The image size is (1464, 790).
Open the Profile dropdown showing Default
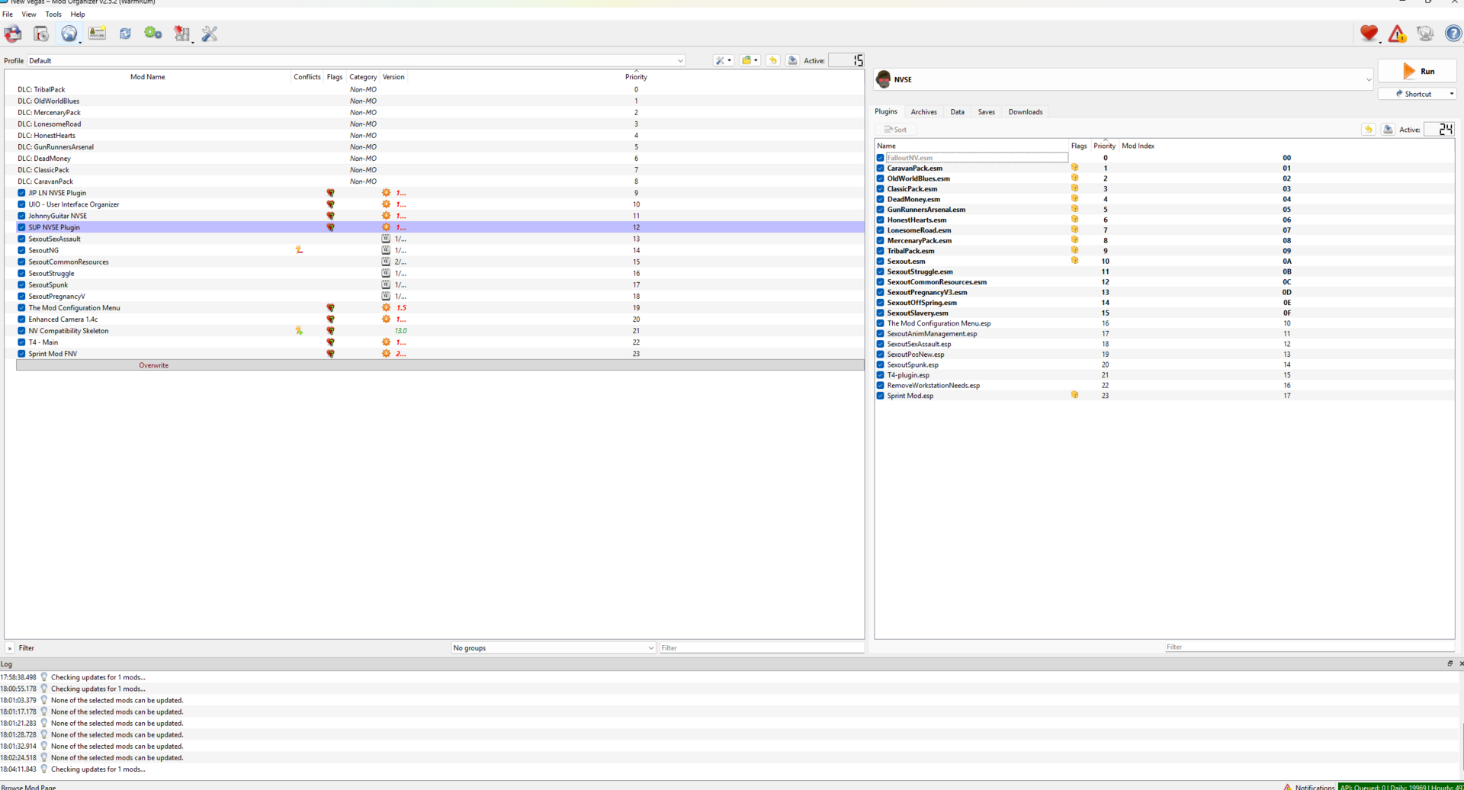[356, 60]
